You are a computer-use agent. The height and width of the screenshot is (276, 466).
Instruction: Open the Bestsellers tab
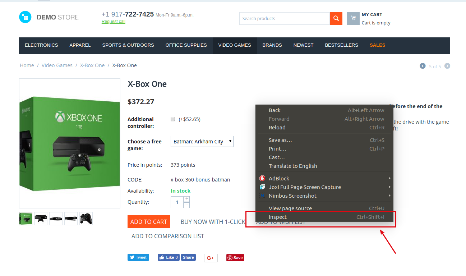click(342, 45)
